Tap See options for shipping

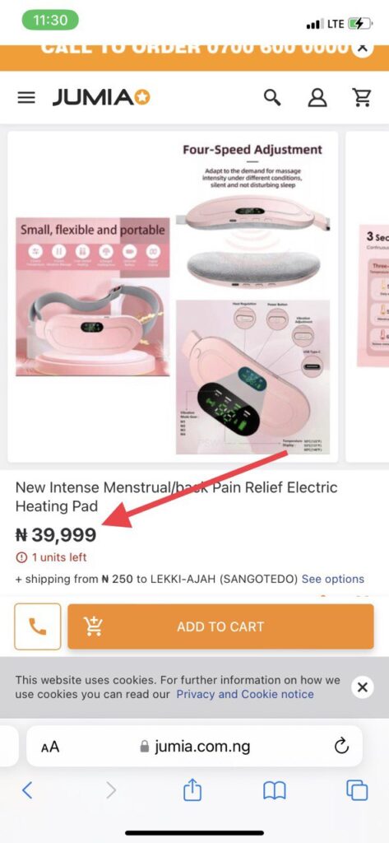pyautogui.click(x=333, y=579)
